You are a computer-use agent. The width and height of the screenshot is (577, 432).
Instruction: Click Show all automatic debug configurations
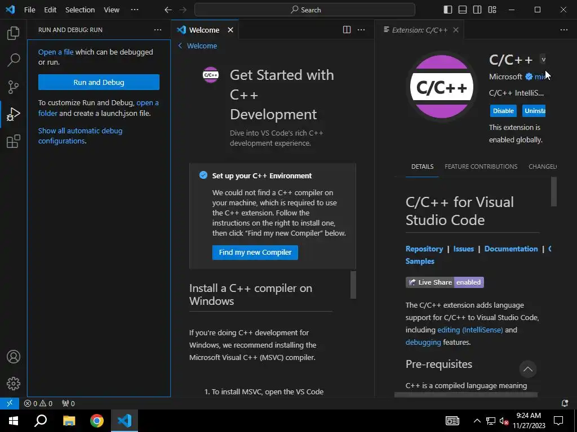pos(80,136)
